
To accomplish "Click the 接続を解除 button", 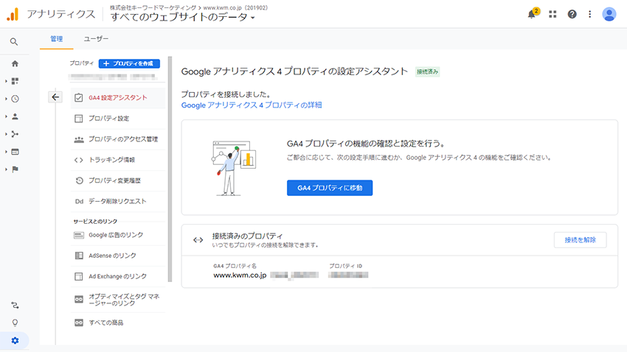I will coord(580,240).
